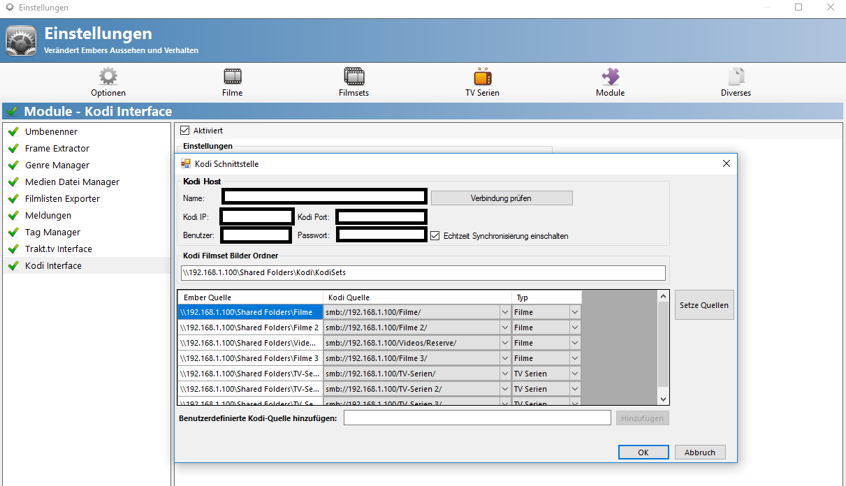
Task: Select Kodi Interface module in the list
Action: coord(87,265)
